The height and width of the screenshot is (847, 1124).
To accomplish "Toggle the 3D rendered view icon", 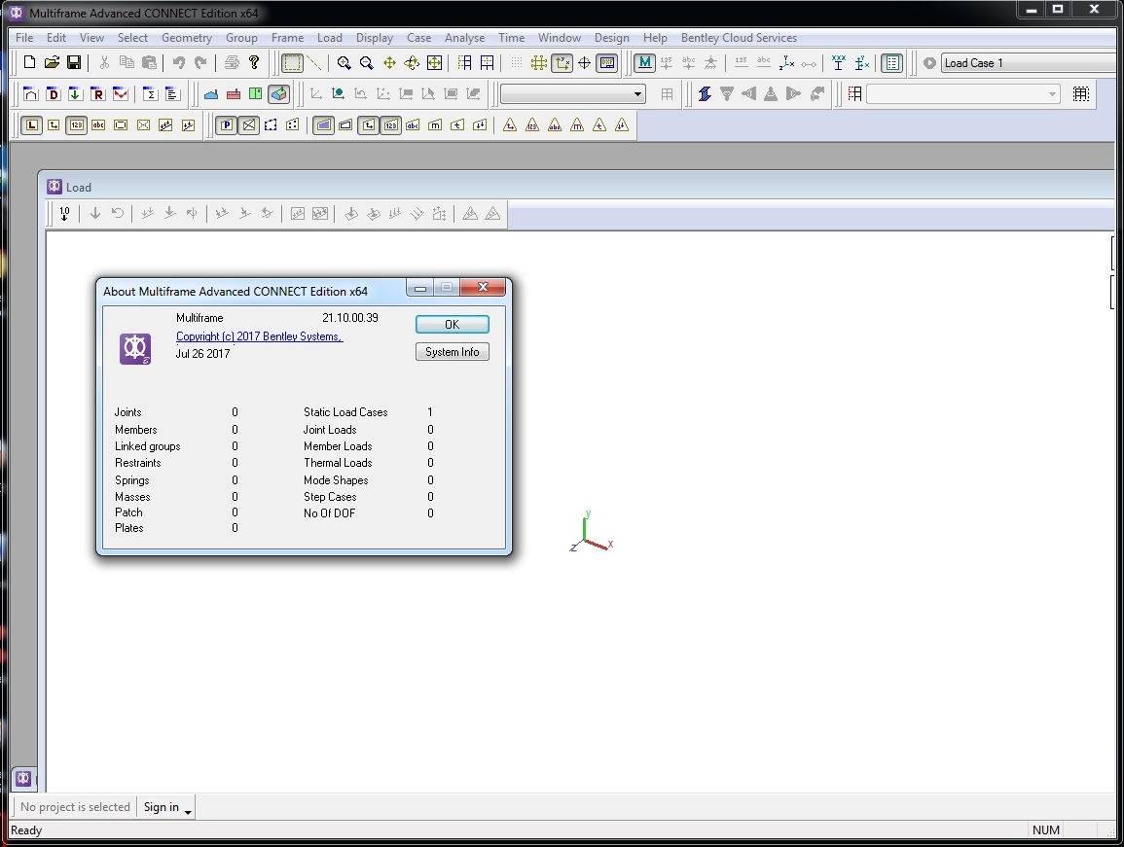I will click(278, 94).
